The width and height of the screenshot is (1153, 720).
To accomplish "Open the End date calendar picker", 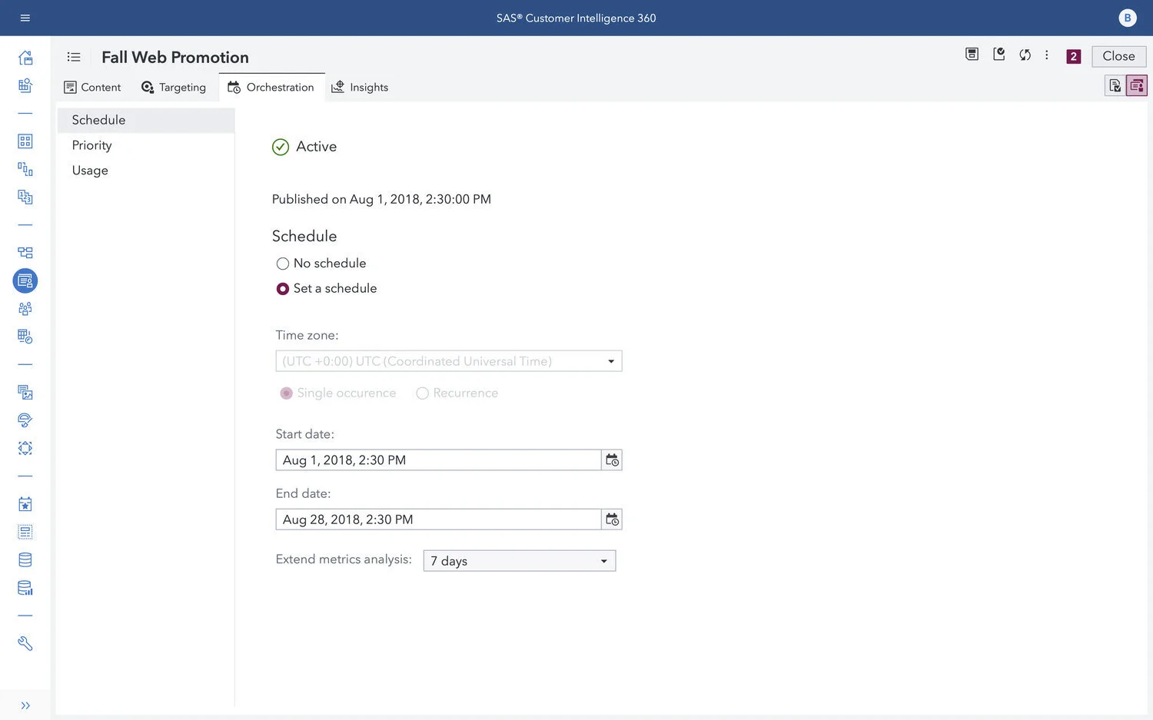I will click(612, 519).
